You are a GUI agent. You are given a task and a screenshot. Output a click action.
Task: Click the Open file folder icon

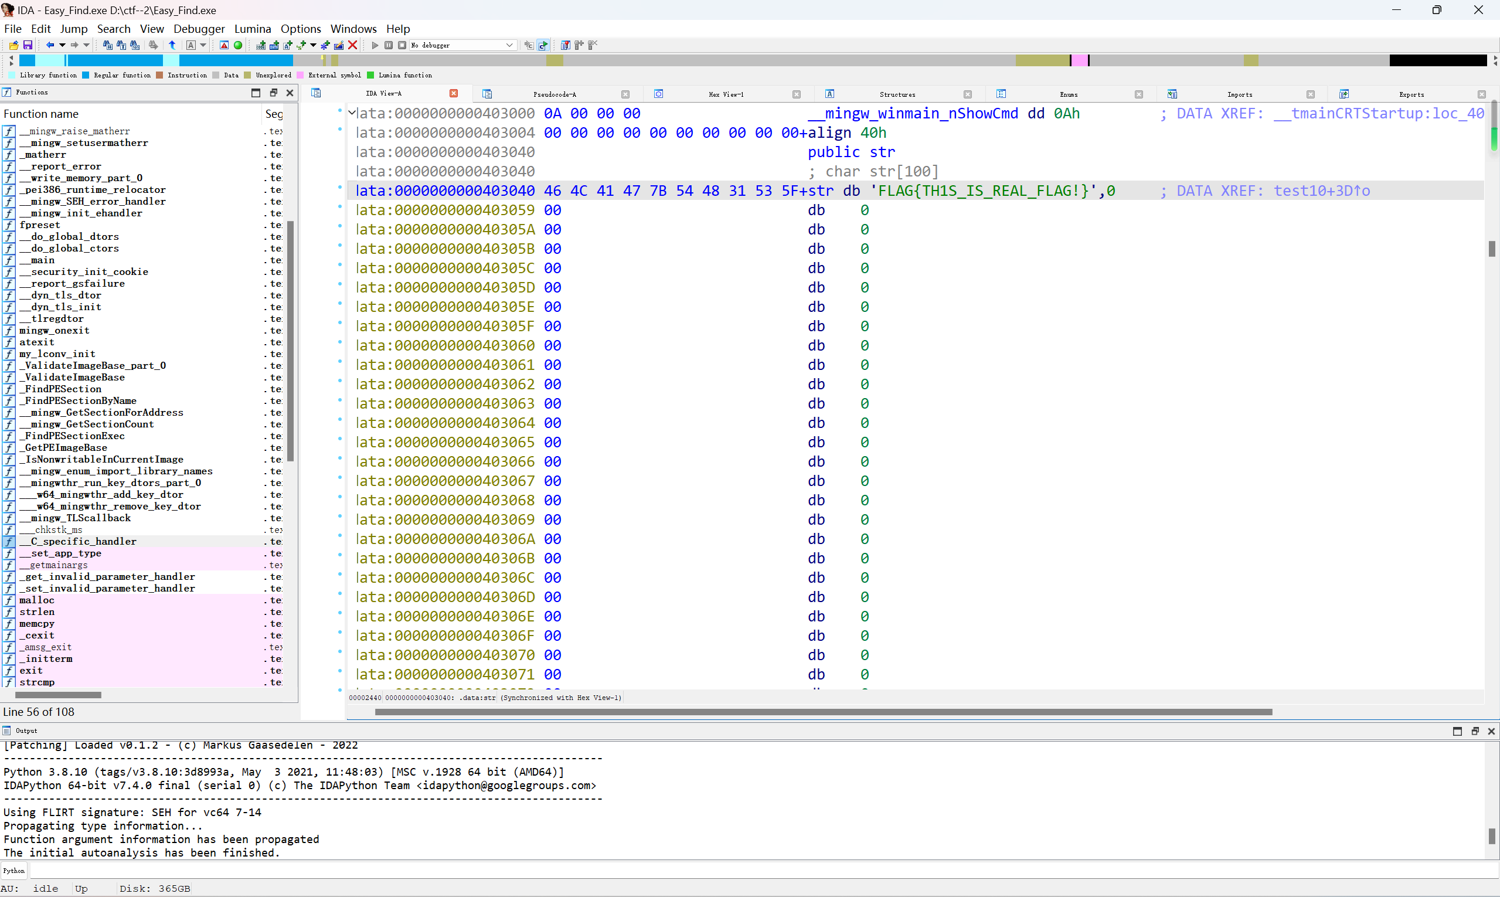coord(13,45)
